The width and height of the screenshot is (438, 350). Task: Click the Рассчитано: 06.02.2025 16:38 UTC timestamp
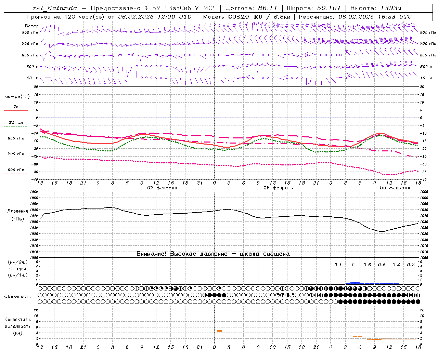(x=355, y=17)
